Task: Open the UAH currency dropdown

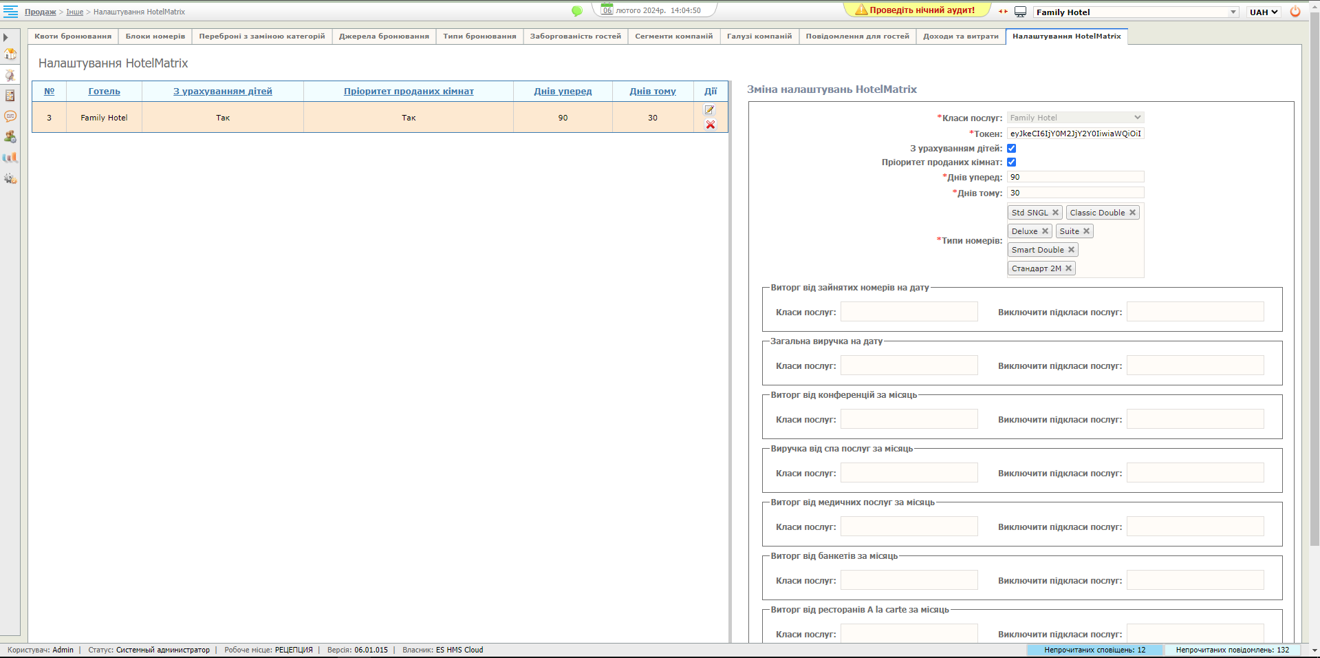Action: pos(1264,12)
